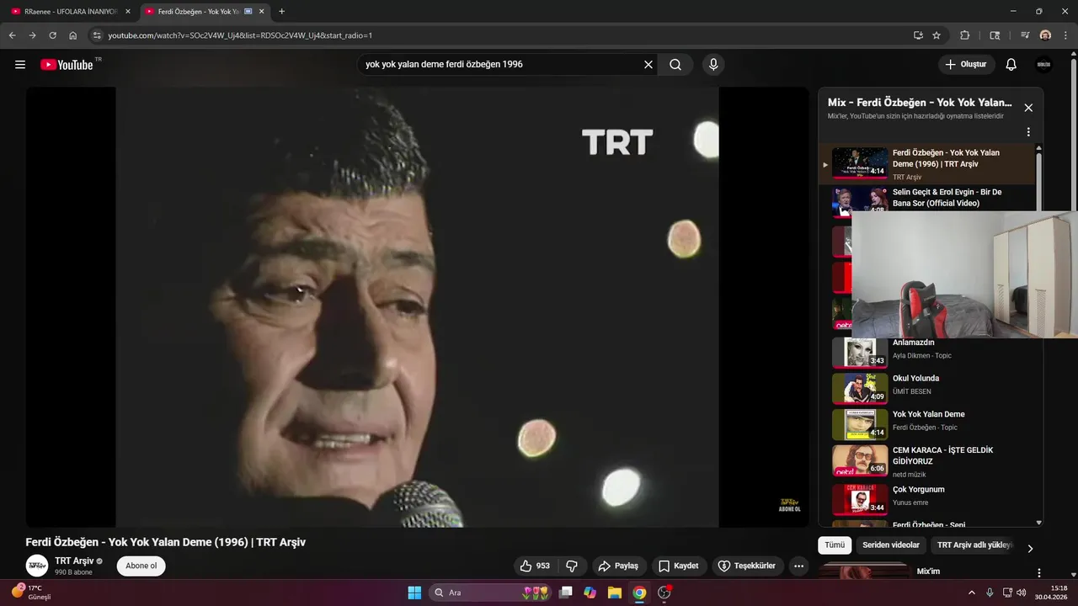Click ABONE OL watermark in video
The width and height of the screenshot is (1078, 606).
pyautogui.click(x=789, y=505)
